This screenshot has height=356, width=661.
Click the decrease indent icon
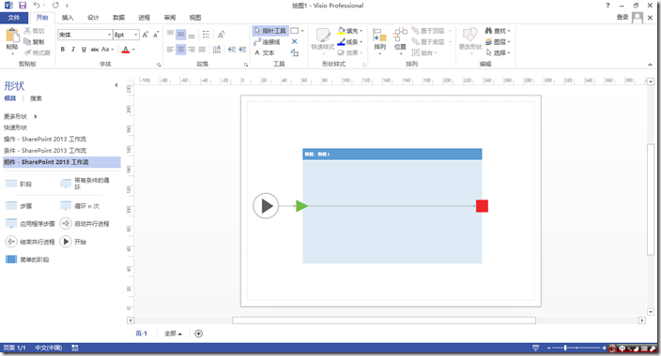point(231,50)
